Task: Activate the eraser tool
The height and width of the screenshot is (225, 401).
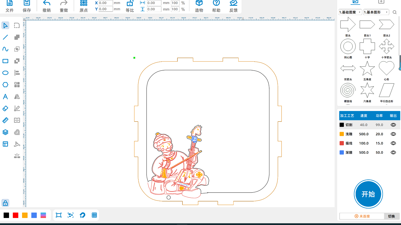Action: tap(5, 108)
